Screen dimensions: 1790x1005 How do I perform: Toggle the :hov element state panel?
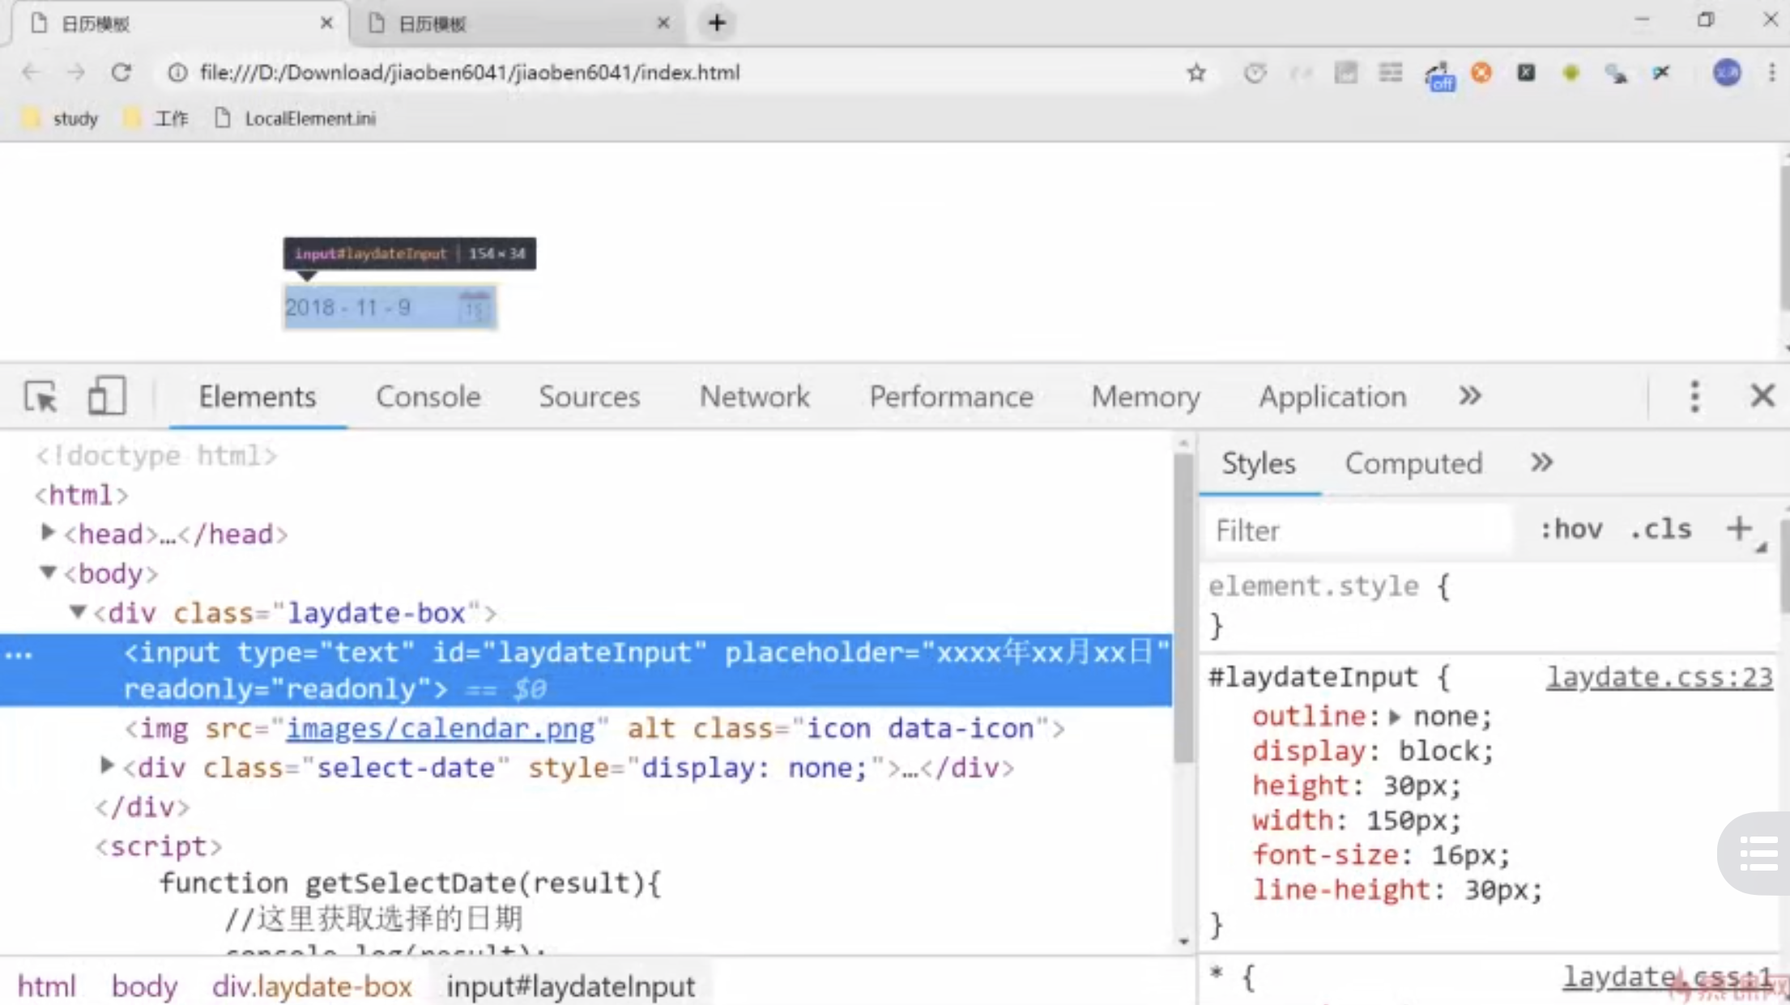tap(1571, 530)
